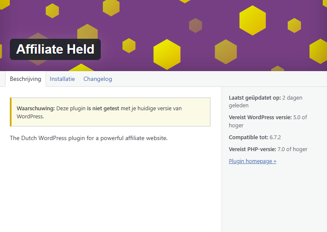Click the dull gold hexagon left of banner's right edge
327x232 pixels.
[226, 52]
